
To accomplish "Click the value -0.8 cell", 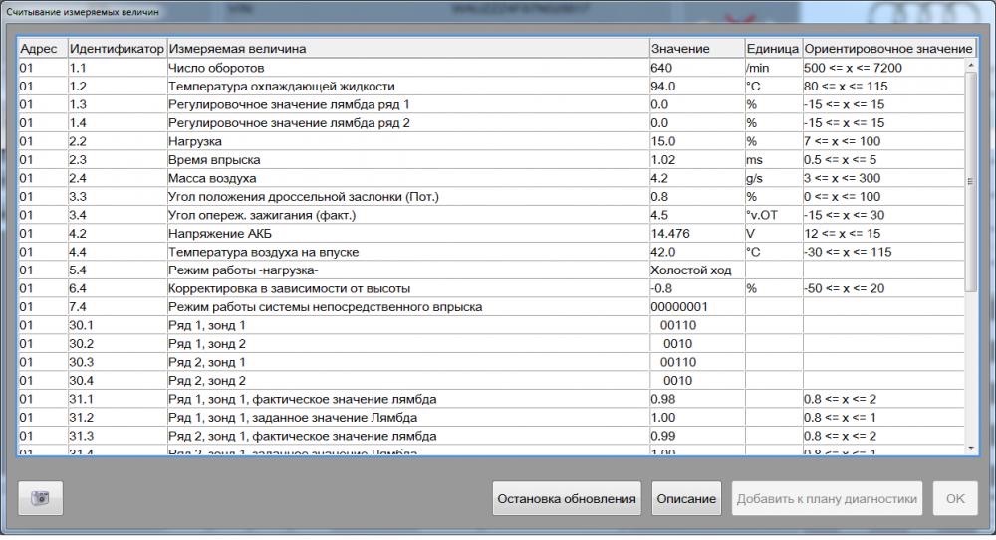I will (697, 288).
